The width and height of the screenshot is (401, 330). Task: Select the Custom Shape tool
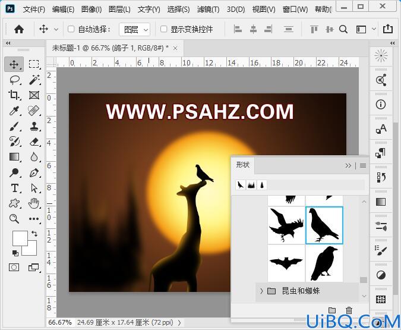[x=14, y=203]
